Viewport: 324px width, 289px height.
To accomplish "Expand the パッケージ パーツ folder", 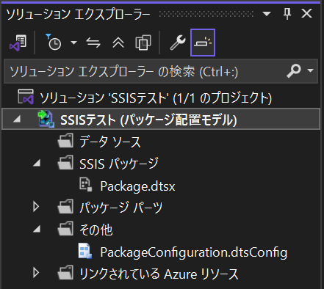I will (36, 207).
